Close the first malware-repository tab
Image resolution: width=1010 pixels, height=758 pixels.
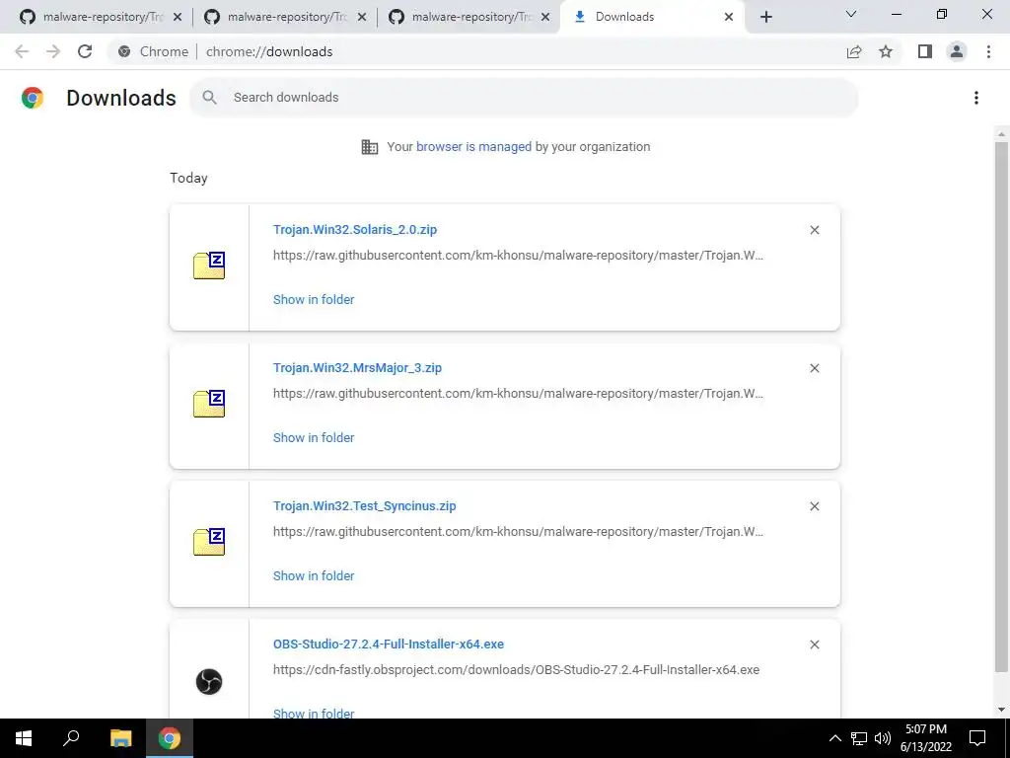(x=178, y=17)
